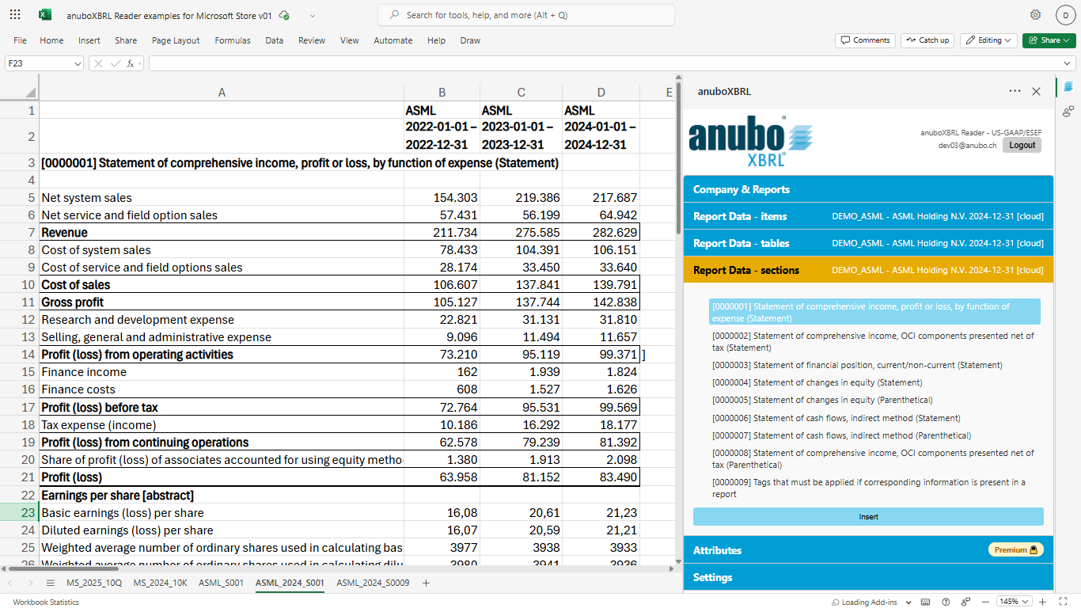Image resolution: width=1081 pixels, height=608 pixels.
Task: Toggle full screen from the status bar icon
Action: pos(1064,602)
